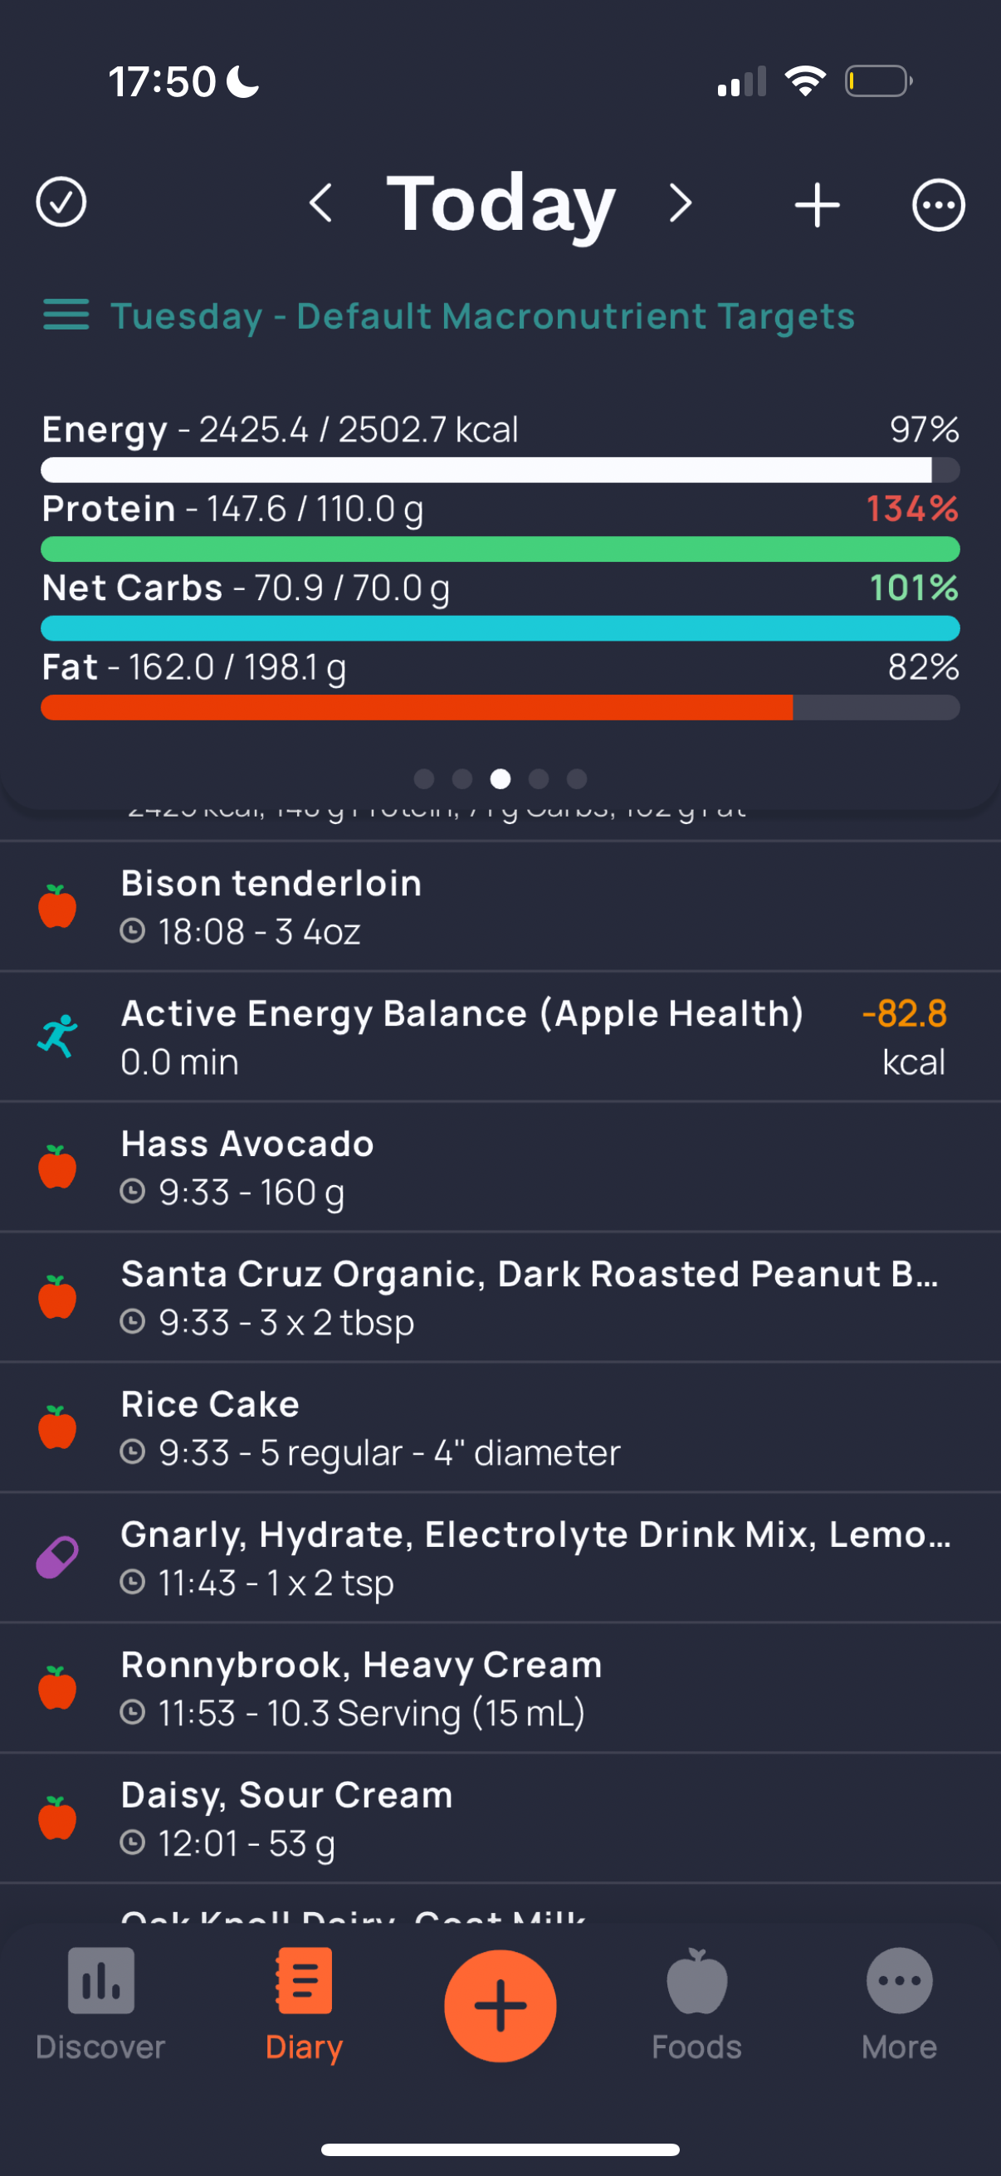Go to previous day with left chevron
Viewport: 1001px width, 2176px height.
pyautogui.click(x=321, y=203)
